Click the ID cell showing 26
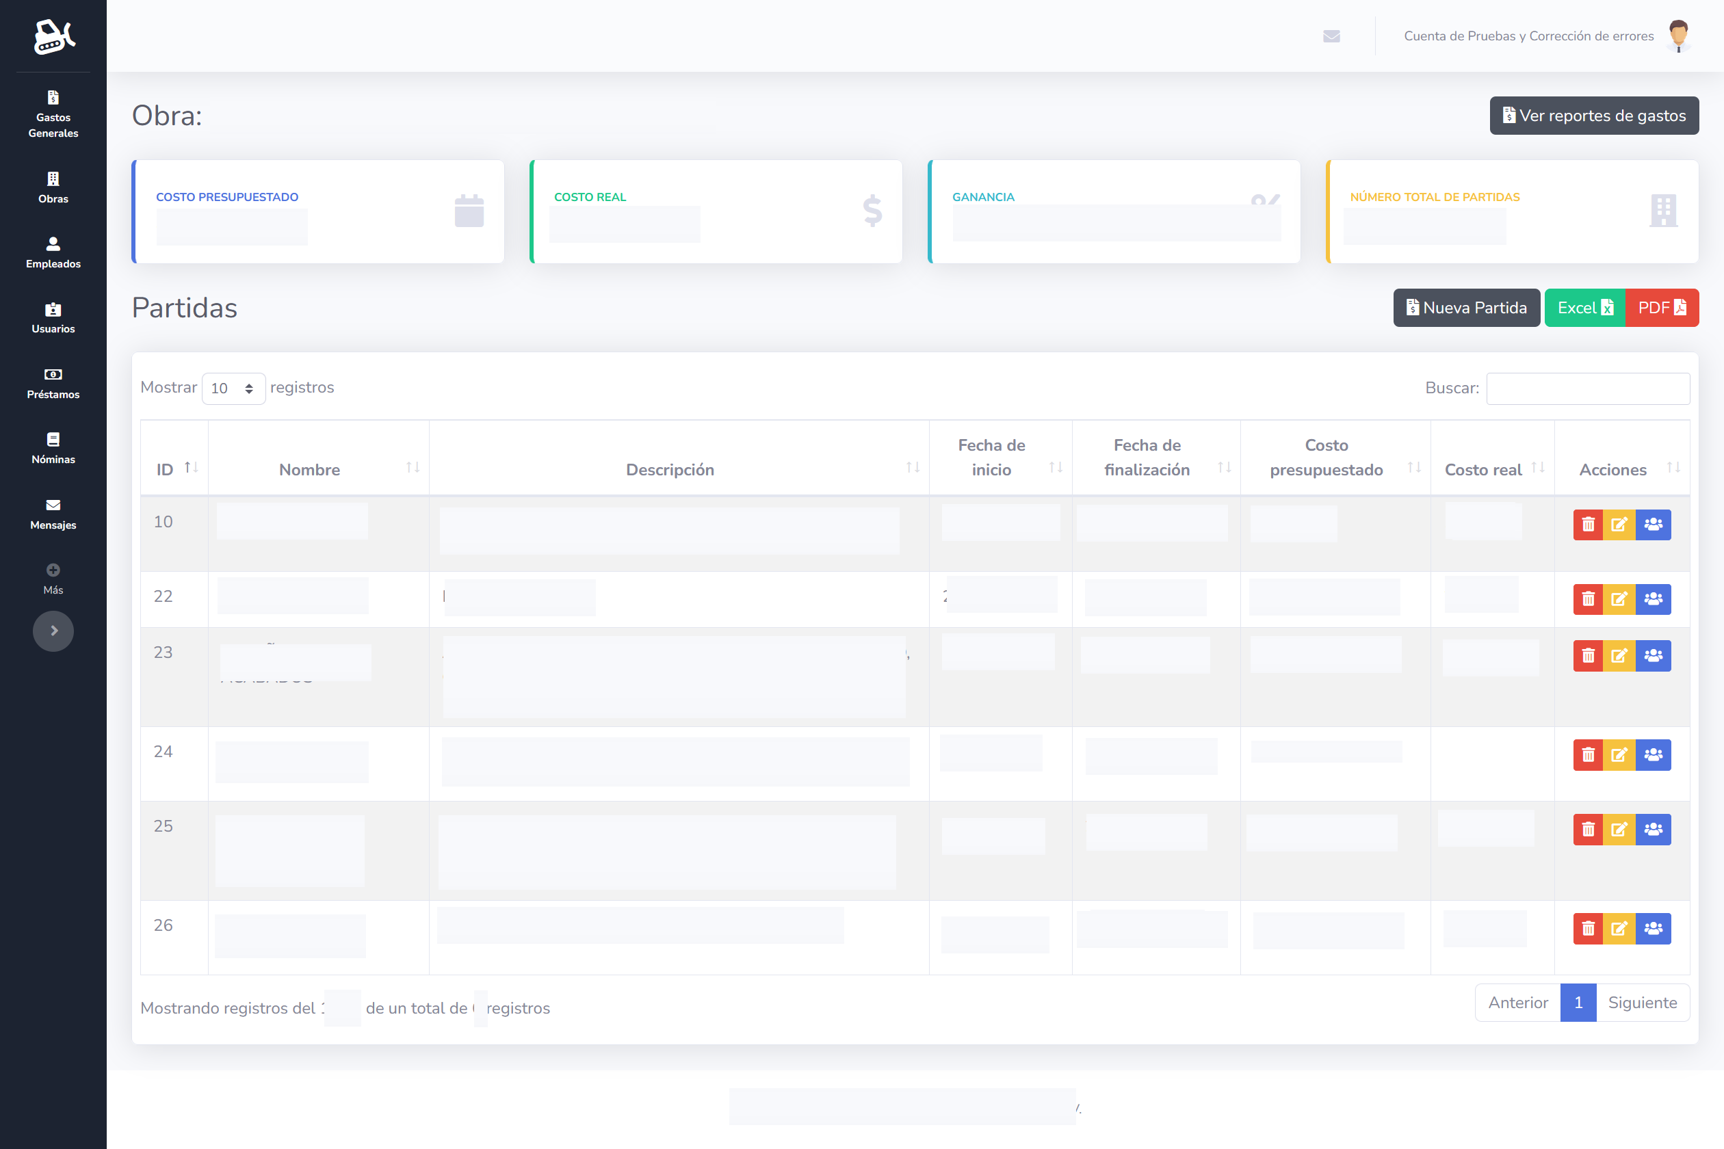Image resolution: width=1724 pixels, height=1149 pixels. click(x=174, y=937)
